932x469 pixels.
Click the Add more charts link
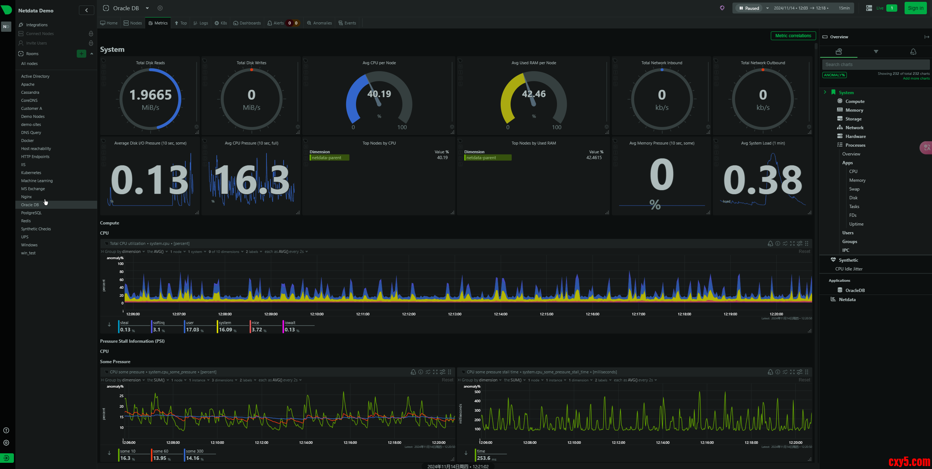coord(916,78)
